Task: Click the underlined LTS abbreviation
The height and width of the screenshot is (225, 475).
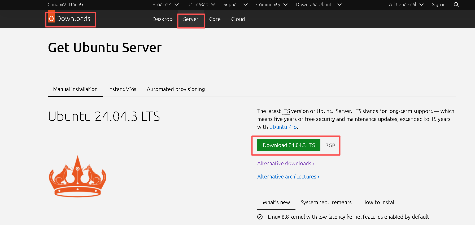Action: pyautogui.click(x=286, y=111)
